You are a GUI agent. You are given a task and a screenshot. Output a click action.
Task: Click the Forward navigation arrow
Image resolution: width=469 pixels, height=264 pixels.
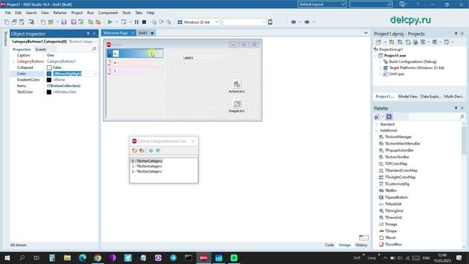tap(307, 22)
